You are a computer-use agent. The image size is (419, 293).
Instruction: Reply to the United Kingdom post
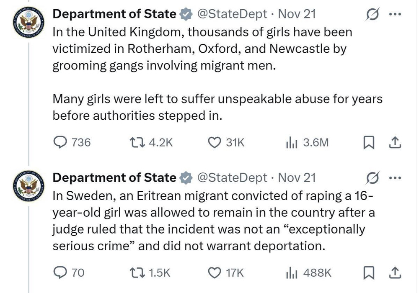click(x=62, y=142)
